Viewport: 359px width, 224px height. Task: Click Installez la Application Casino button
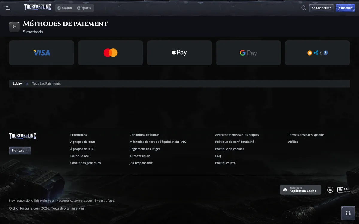pyautogui.click(x=300, y=190)
